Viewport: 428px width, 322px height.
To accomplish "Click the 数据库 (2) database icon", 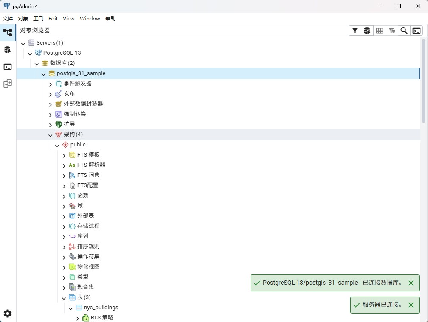I will [x=45, y=63].
